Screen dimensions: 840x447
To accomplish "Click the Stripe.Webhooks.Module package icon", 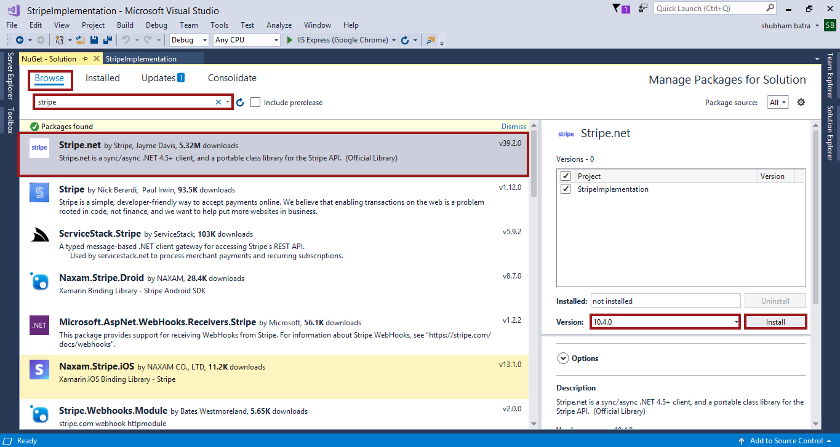I will pyautogui.click(x=39, y=413).
